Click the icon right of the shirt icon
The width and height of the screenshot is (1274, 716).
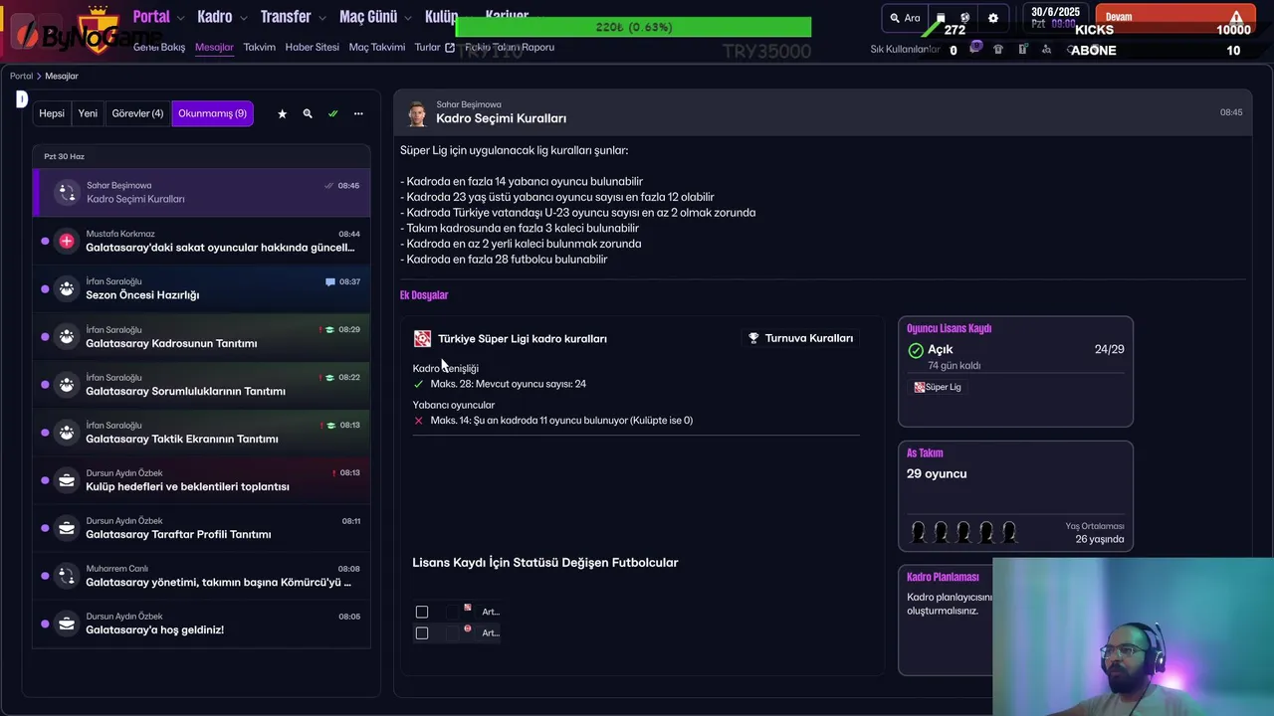tap(1022, 49)
